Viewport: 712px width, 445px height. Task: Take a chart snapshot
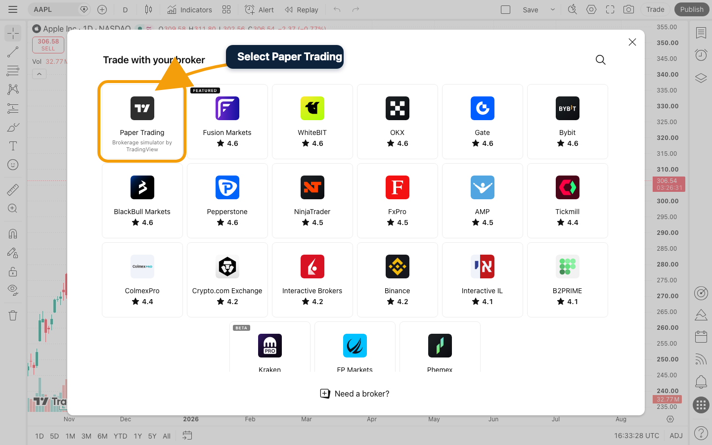pyautogui.click(x=629, y=9)
